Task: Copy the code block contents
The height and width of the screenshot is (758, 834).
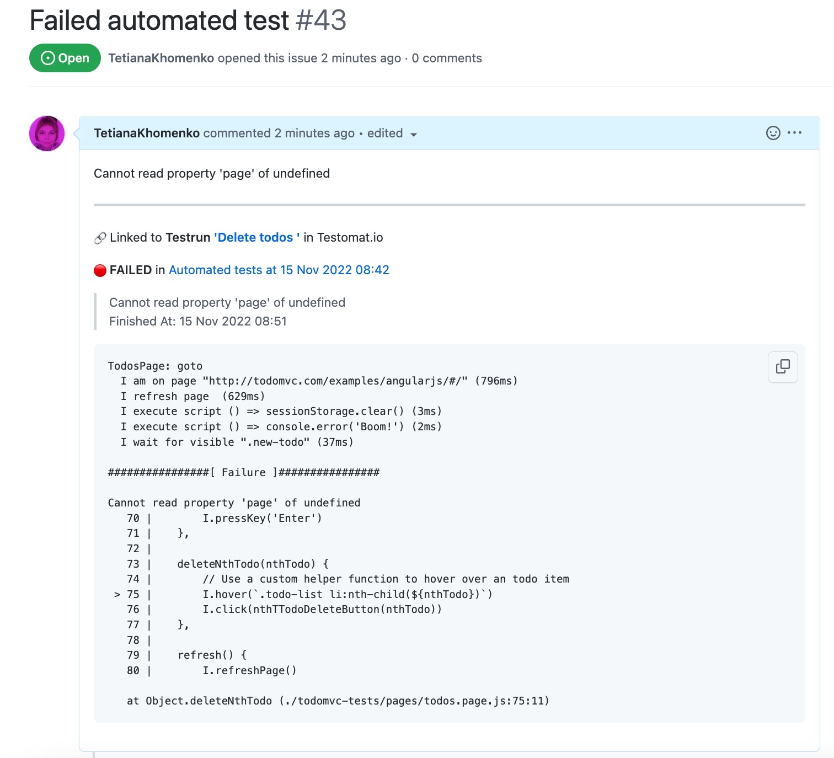Action: click(783, 367)
